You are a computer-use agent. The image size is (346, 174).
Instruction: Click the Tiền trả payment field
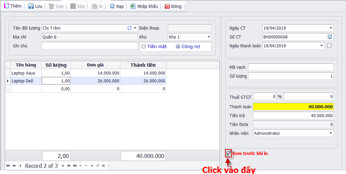[x=293, y=116]
